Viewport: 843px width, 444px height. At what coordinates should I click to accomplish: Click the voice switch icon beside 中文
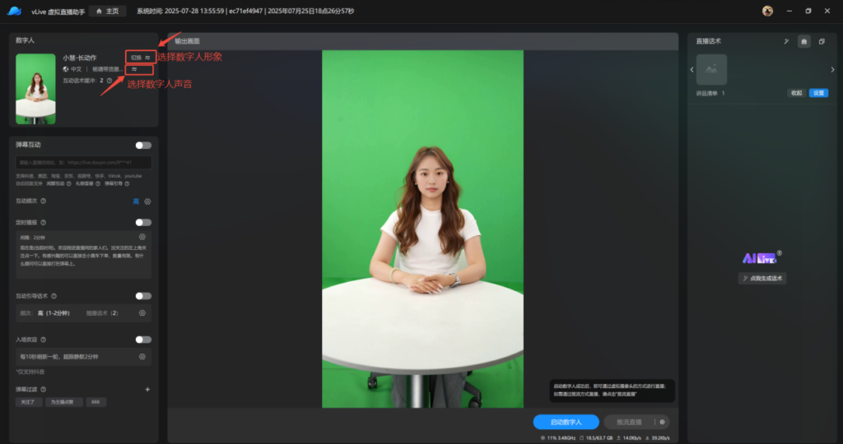134,70
